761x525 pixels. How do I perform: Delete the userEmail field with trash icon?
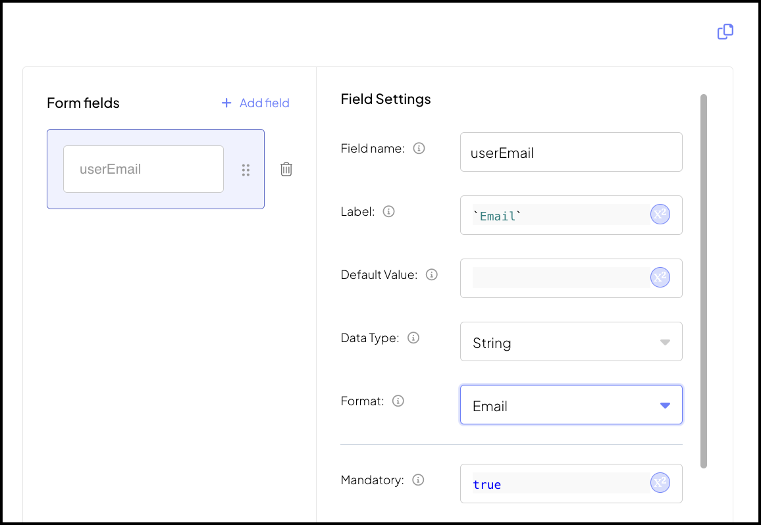[x=286, y=169]
